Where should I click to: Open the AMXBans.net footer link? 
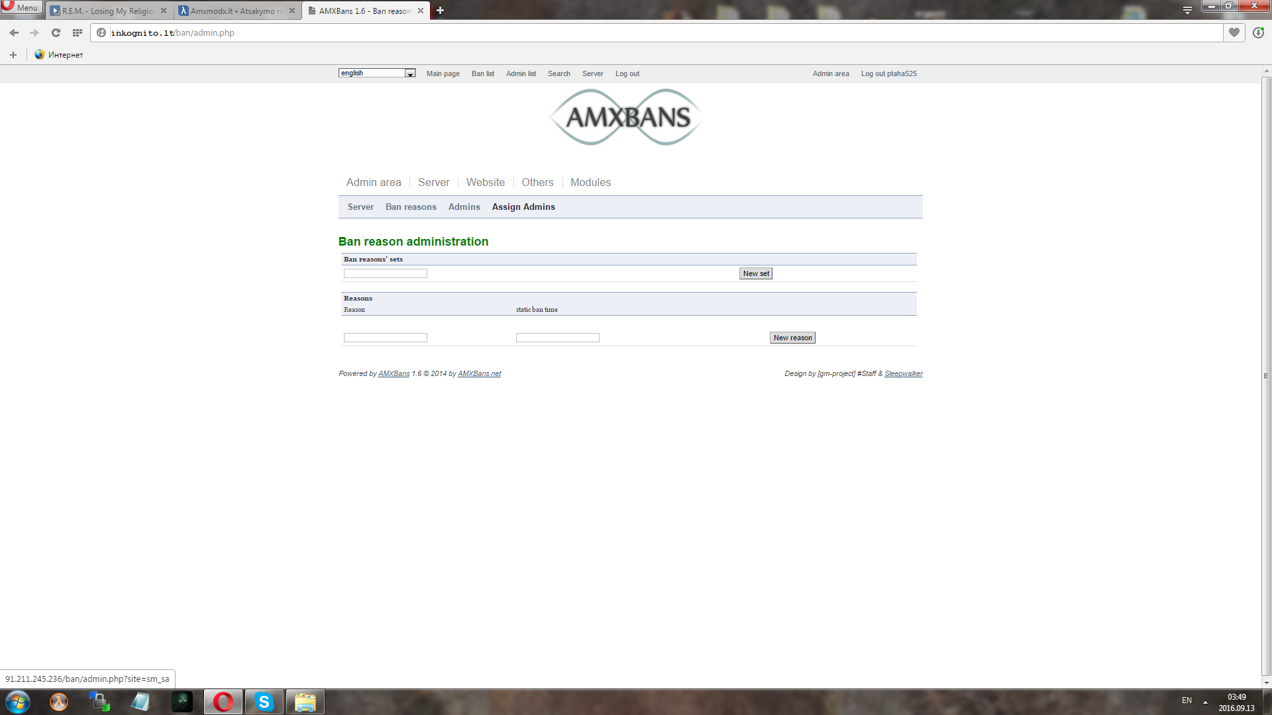pos(479,373)
